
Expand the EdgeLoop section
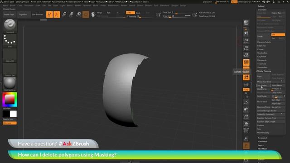(261, 46)
